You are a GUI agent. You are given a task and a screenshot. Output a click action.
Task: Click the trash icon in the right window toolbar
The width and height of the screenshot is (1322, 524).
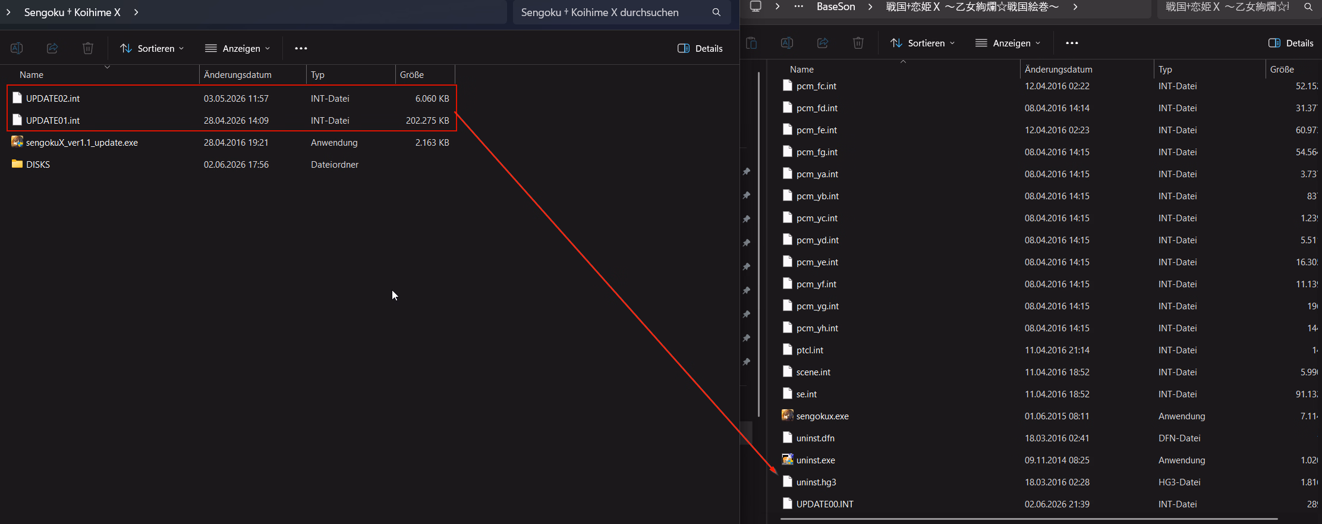click(858, 43)
